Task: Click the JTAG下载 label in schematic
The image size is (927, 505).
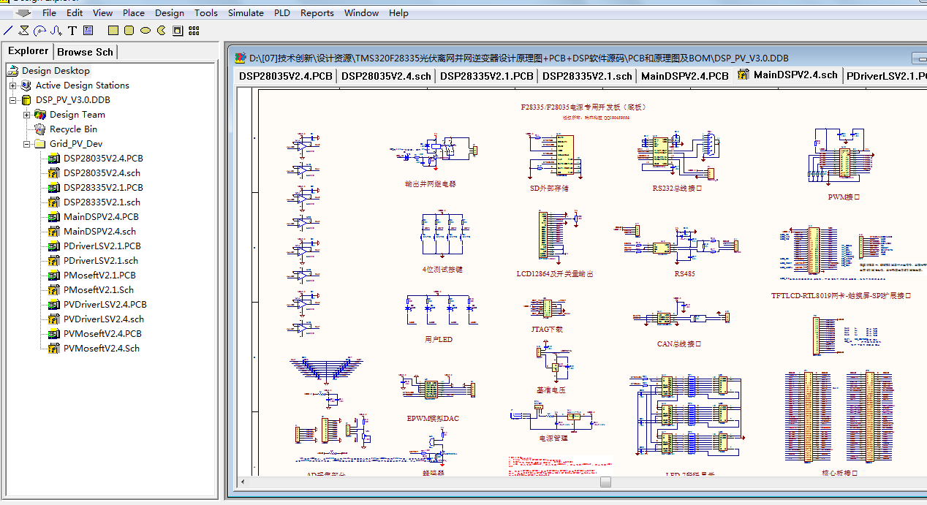Action: coord(547,329)
